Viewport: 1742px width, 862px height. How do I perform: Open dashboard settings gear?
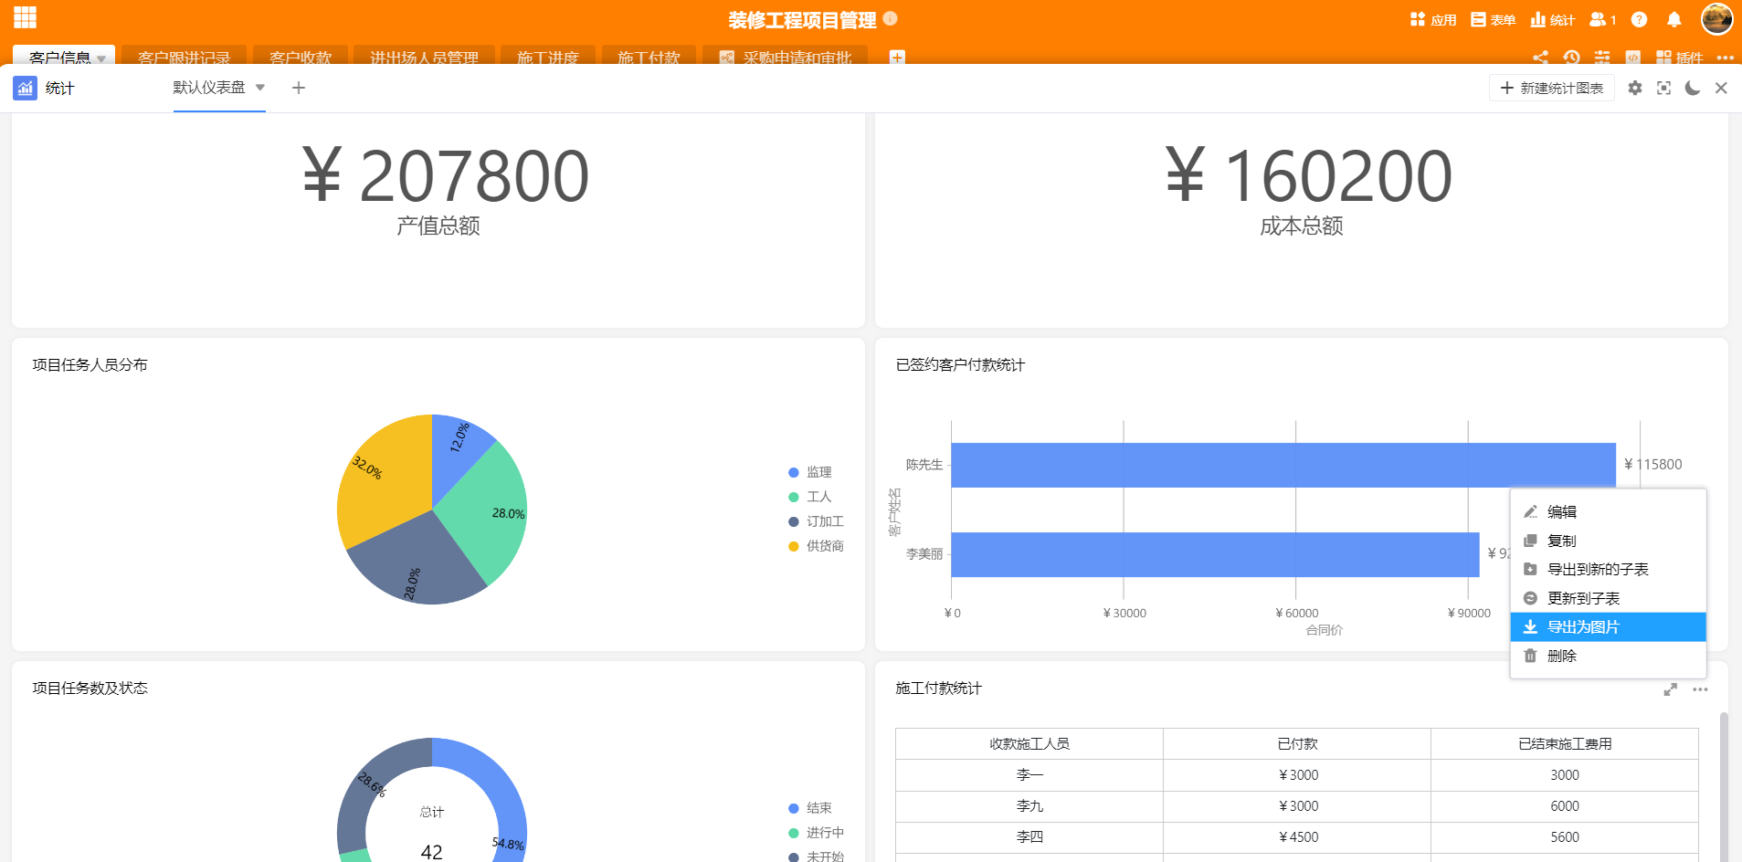coord(1635,88)
